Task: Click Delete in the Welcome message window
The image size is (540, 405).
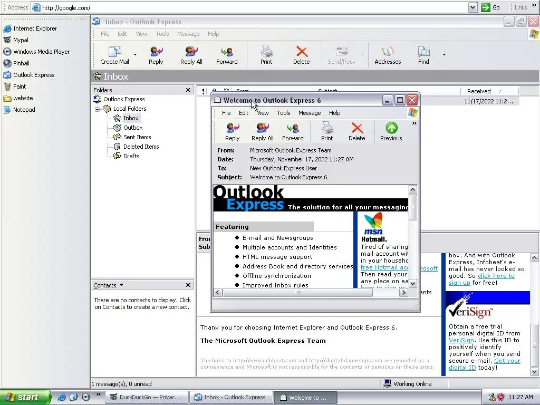Action: (x=357, y=131)
